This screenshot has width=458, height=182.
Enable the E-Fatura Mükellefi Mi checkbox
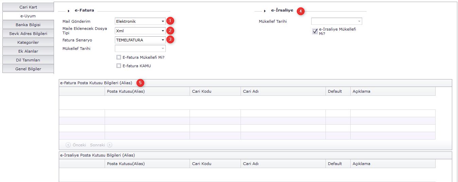coord(119,57)
